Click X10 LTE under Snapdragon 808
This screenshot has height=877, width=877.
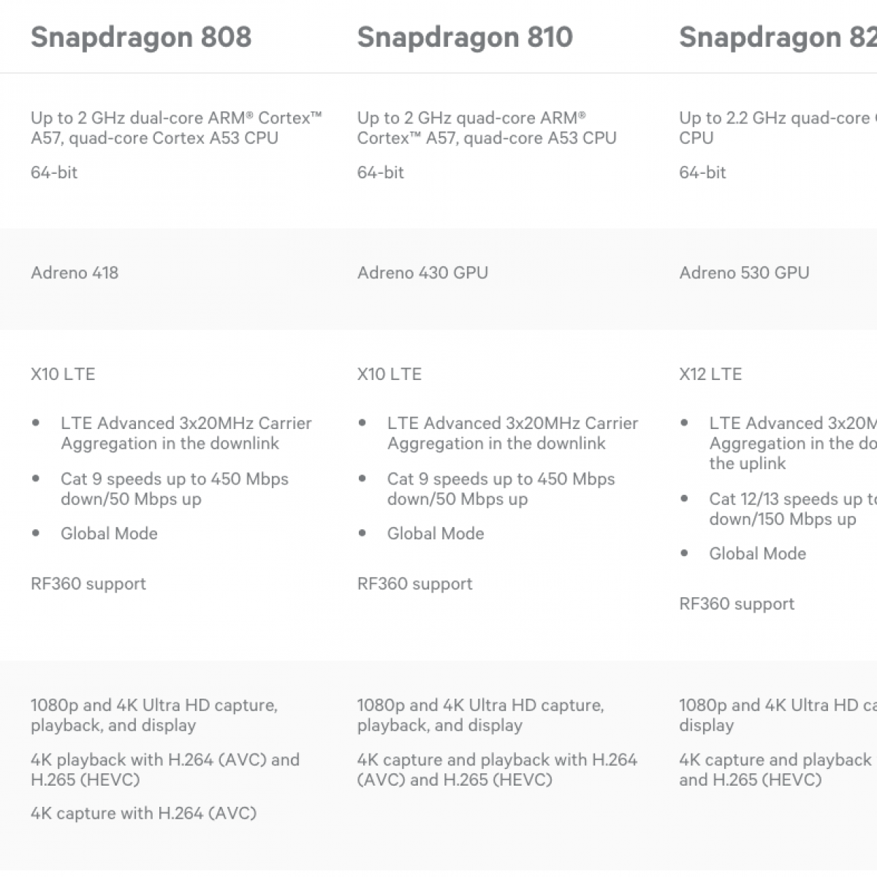[x=63, y=374]
